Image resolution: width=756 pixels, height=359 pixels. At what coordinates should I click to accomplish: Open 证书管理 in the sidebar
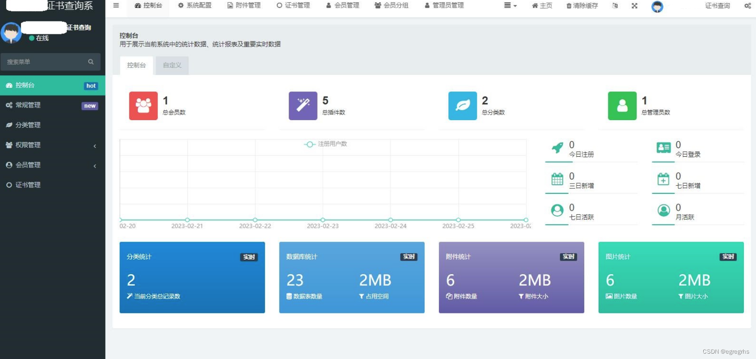(x=52, y=185)
